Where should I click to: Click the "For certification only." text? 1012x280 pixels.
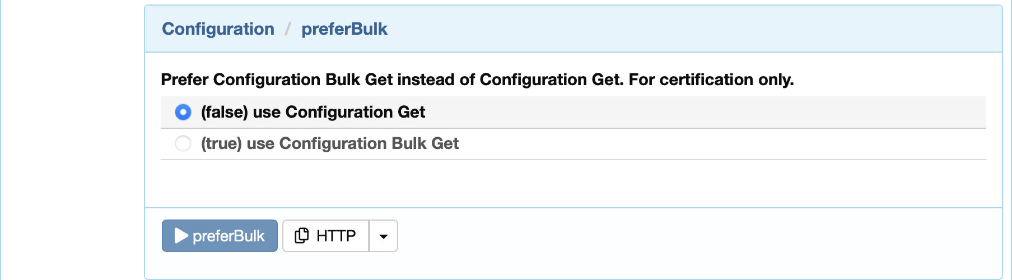coord(711,80)
